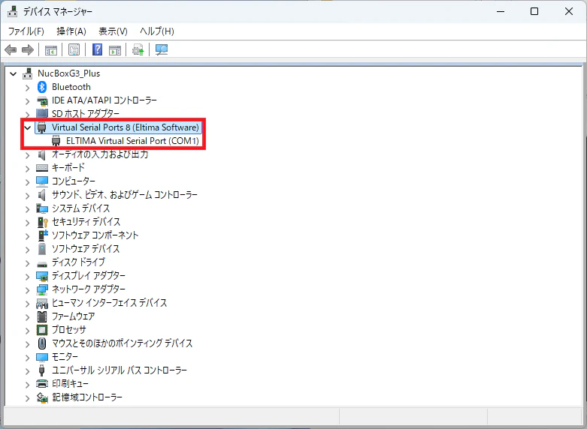Click the ELTIMA Virtual Serial Port COM1 icon
587x429 pixels.
tap(56, 141)
